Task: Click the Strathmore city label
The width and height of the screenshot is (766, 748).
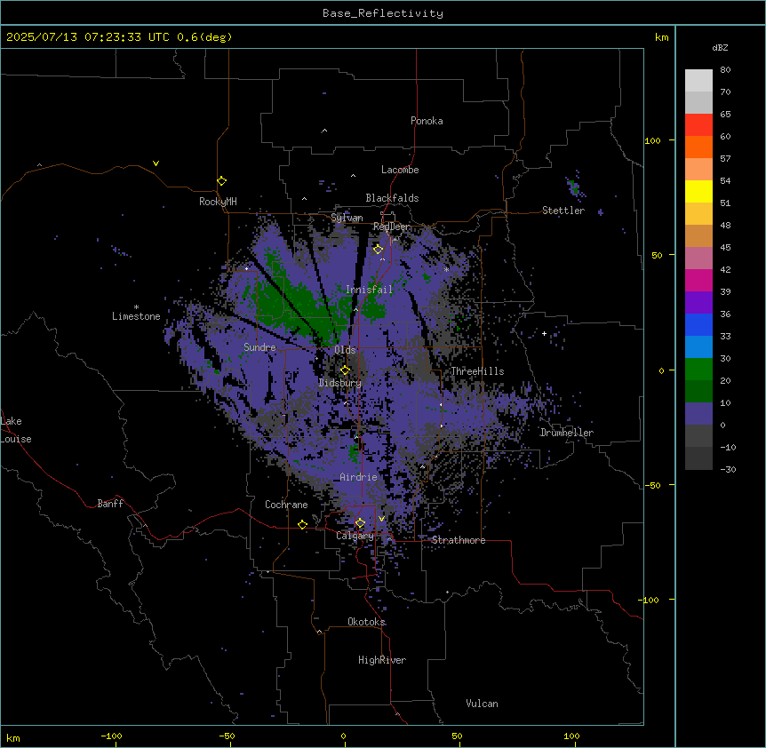Action: (x=459, y=540)
